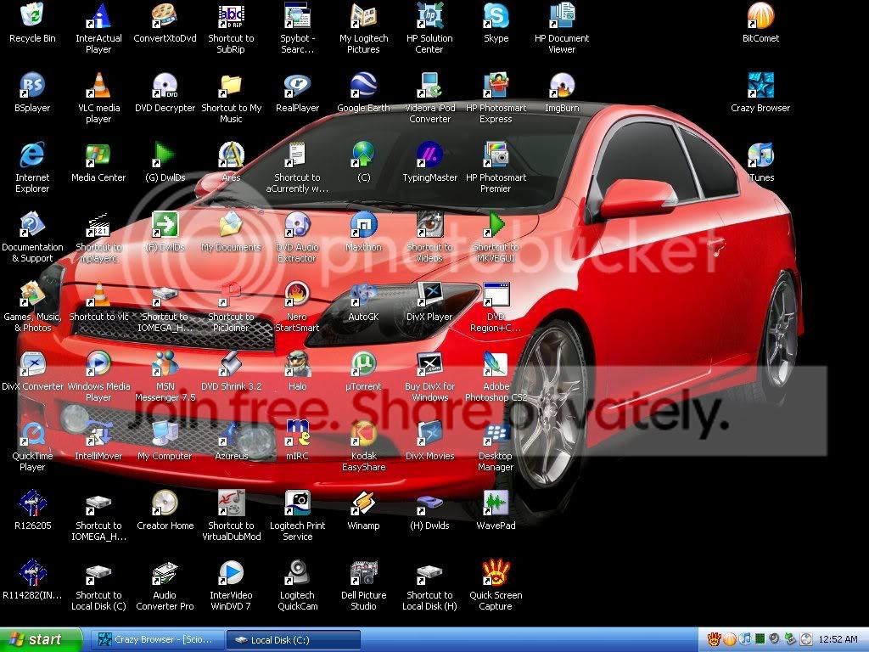Switch to Crazy Browser taskbar window
Image resolution: width=869 pixels, height=652 pixels.
pos(158,639)
